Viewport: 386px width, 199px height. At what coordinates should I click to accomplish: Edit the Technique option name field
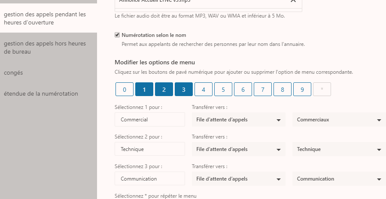coord(150,149)
